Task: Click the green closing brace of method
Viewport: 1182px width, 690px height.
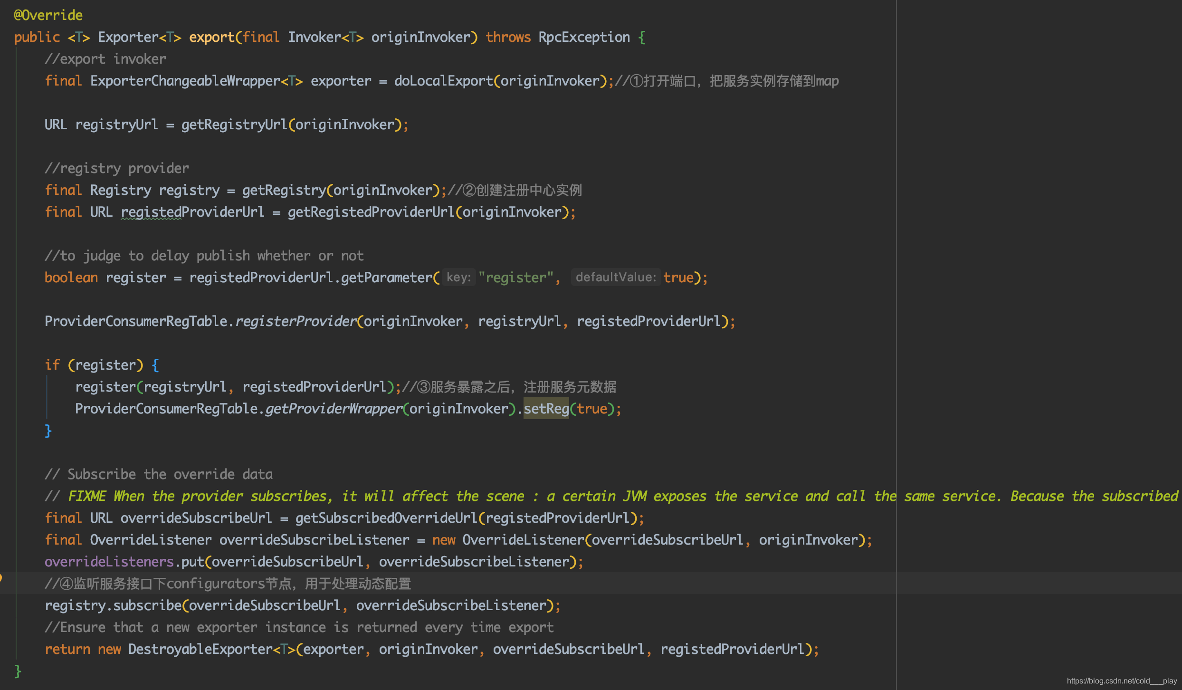Action: (18, 671)
